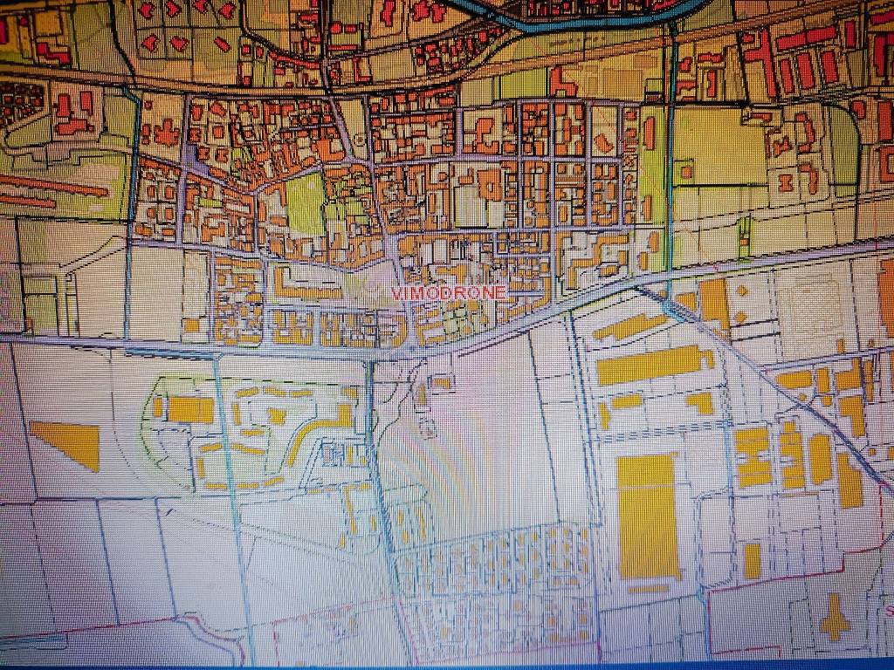894x670 pixels.
Task: Select the yellow rectangular block in southwest complex
Action: (x=190, y=409)
